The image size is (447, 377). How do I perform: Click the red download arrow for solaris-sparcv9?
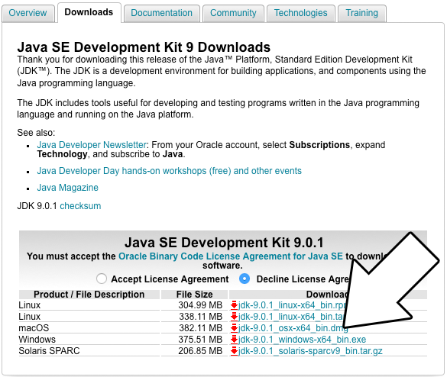[234, 351]
